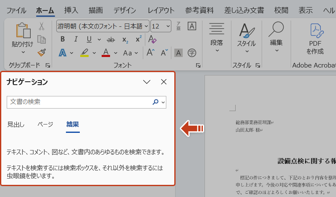The height and width of the screenshot is (197, 336).
Task: Click the Clear All Formatting eraser icon
Action: (x=152, y=39)
